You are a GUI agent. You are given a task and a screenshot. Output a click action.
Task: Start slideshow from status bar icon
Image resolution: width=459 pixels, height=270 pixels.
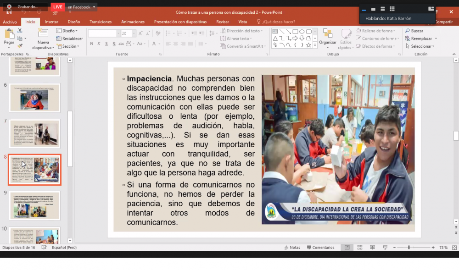(x=384, y=248)
